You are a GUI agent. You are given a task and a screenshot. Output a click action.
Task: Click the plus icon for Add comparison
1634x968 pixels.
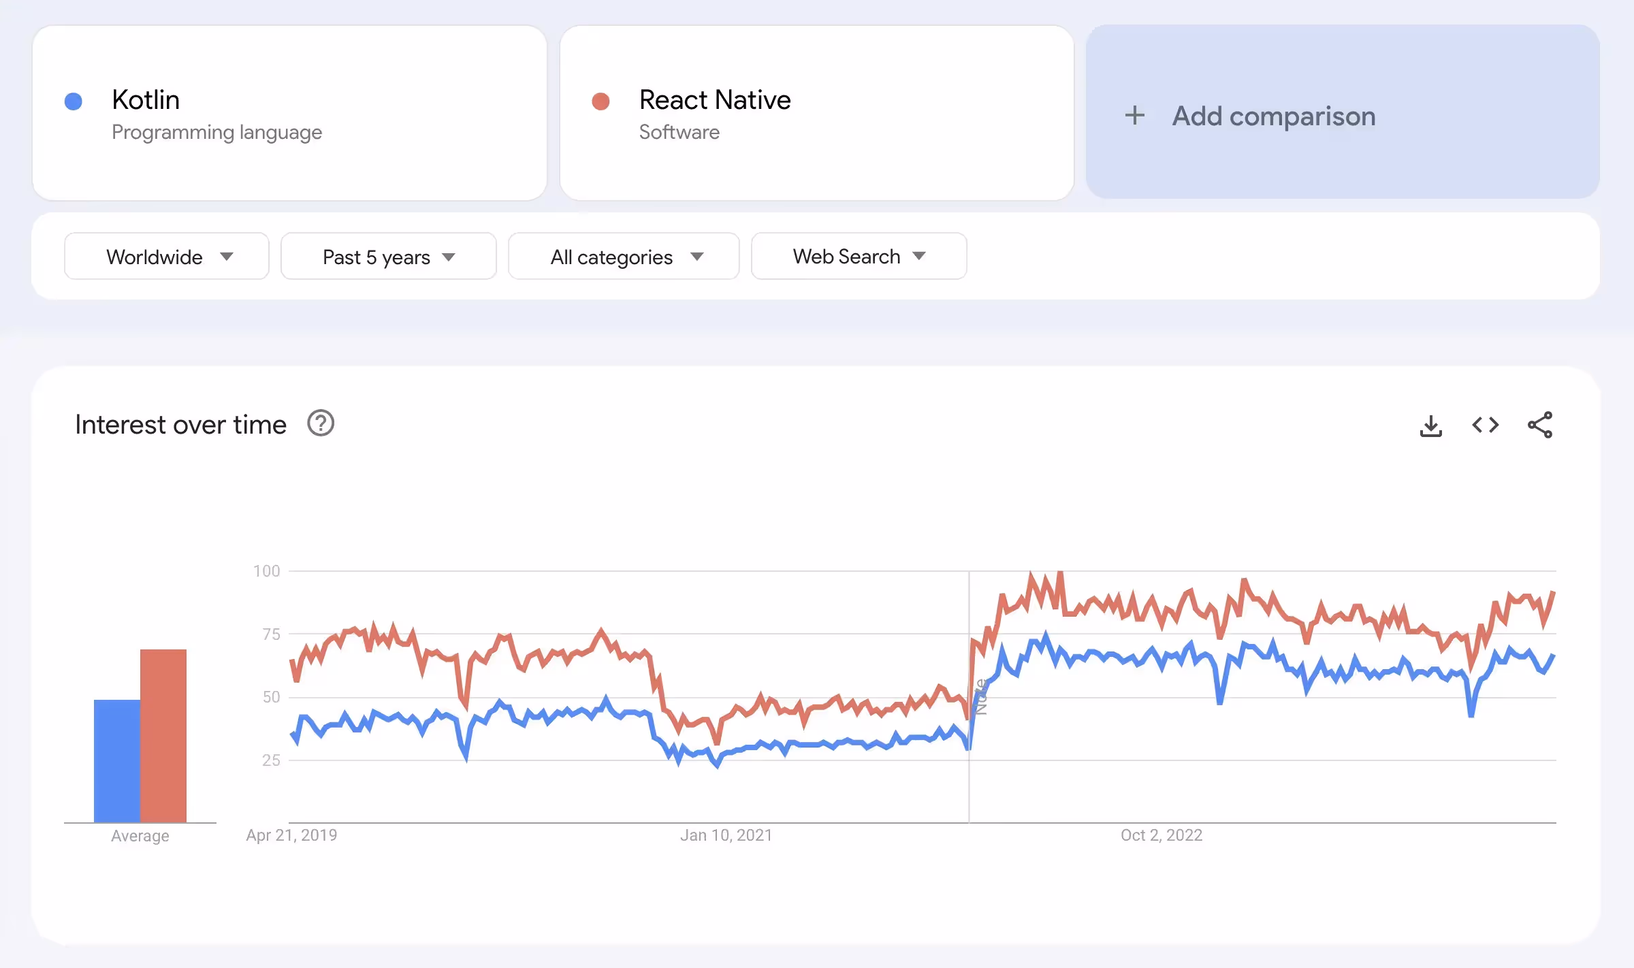(1134, 116)
